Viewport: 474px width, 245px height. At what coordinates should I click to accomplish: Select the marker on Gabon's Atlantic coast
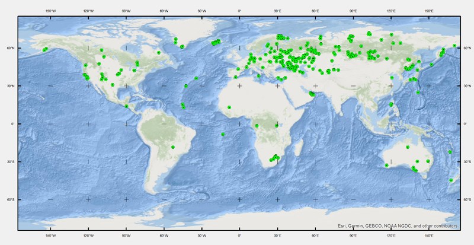pos(257,126)
